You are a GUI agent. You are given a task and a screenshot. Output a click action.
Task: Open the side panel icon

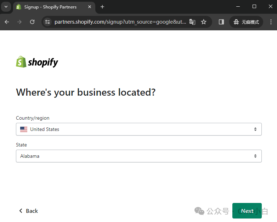click(221, 22)
